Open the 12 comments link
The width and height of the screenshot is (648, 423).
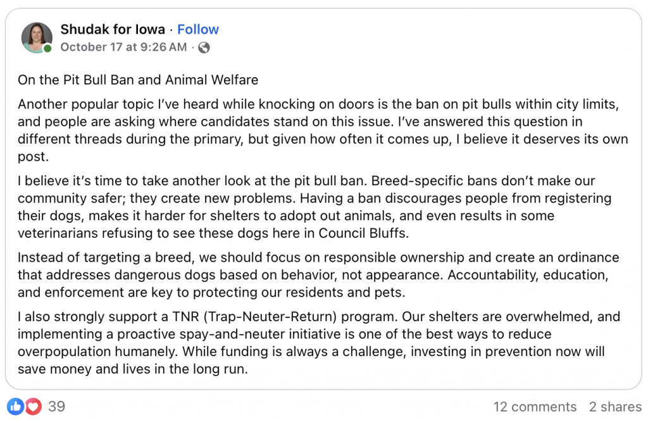click(535, 407)
